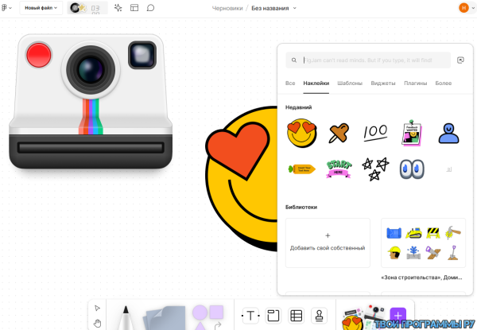Select the camera image on canvas
477x330 pixels.
[91, 101]
